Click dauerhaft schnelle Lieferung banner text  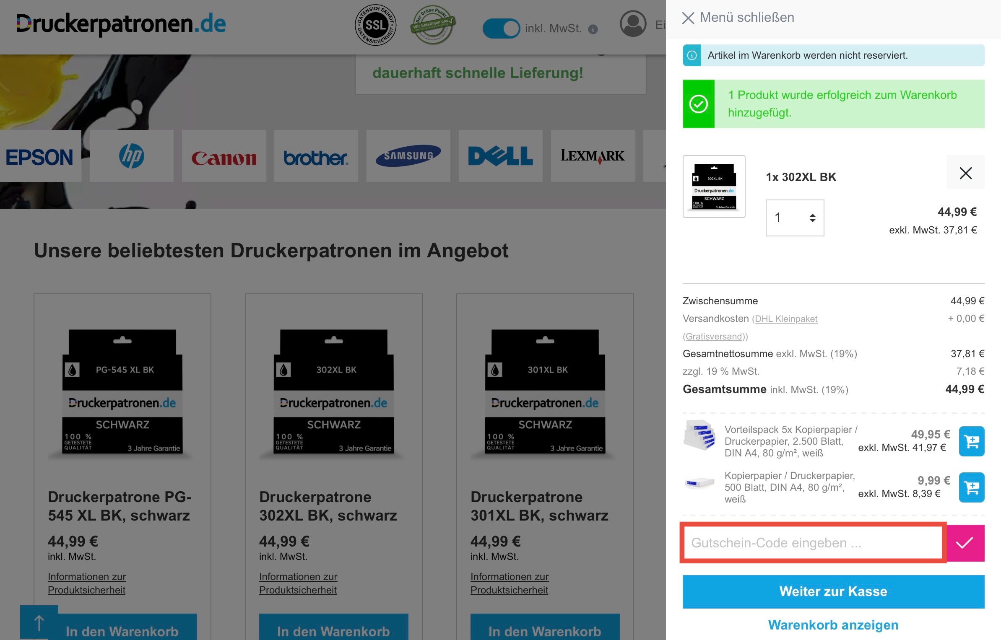click(478, 73)
